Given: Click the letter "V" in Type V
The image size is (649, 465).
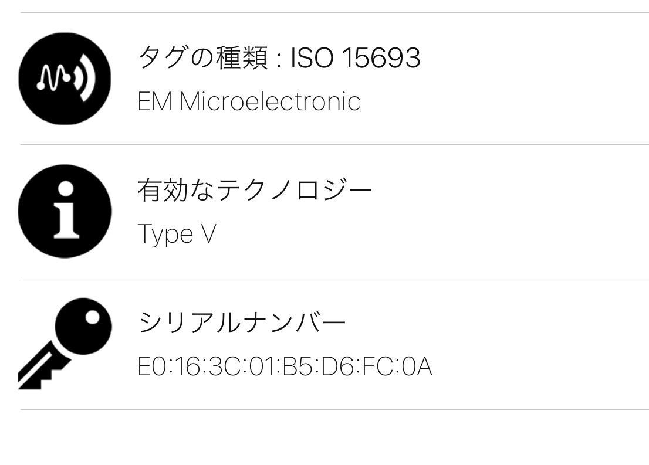Looking at the screenshot, I should pos(208,234).
